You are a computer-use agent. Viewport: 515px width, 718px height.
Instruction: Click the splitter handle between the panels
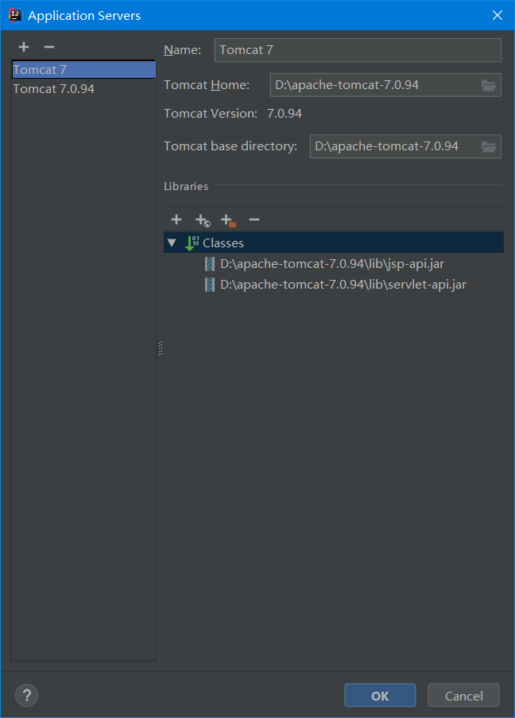160,348
